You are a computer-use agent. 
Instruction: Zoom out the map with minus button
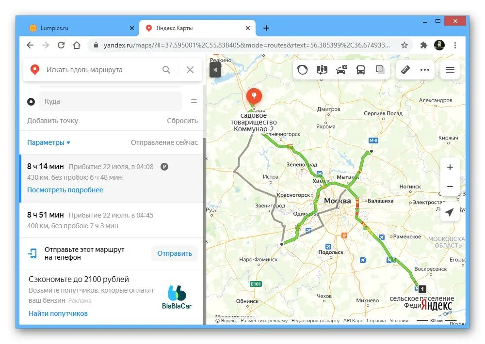[450, 187]
